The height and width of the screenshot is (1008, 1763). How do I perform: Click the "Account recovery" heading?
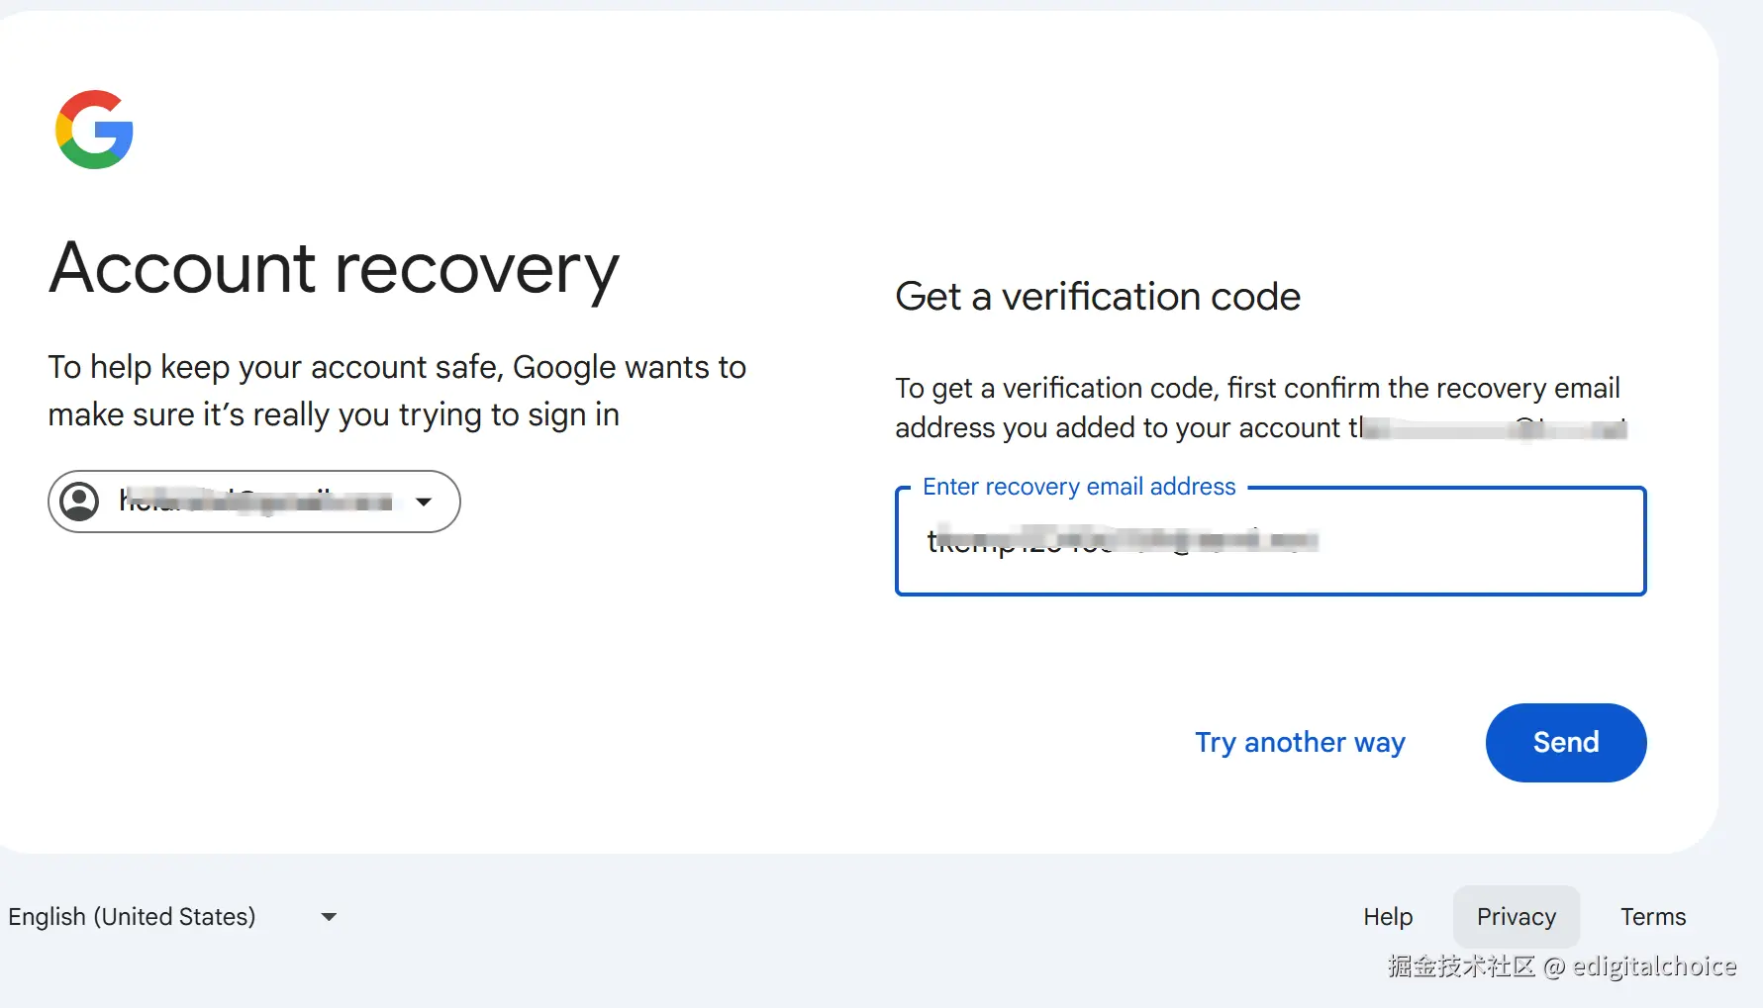[335, 269]
